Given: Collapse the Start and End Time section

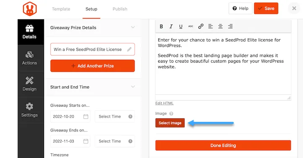Looking at the screenshot, I should (133, 87).
